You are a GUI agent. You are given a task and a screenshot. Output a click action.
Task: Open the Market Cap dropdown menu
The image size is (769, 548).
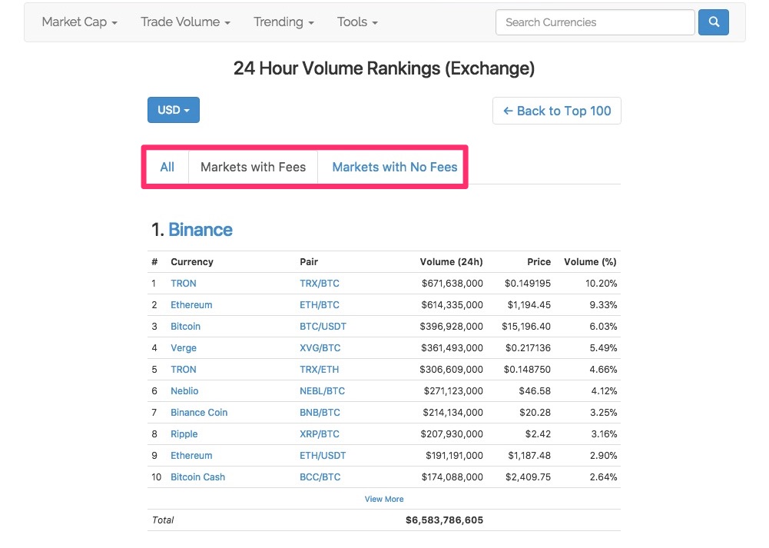(79, 22)
